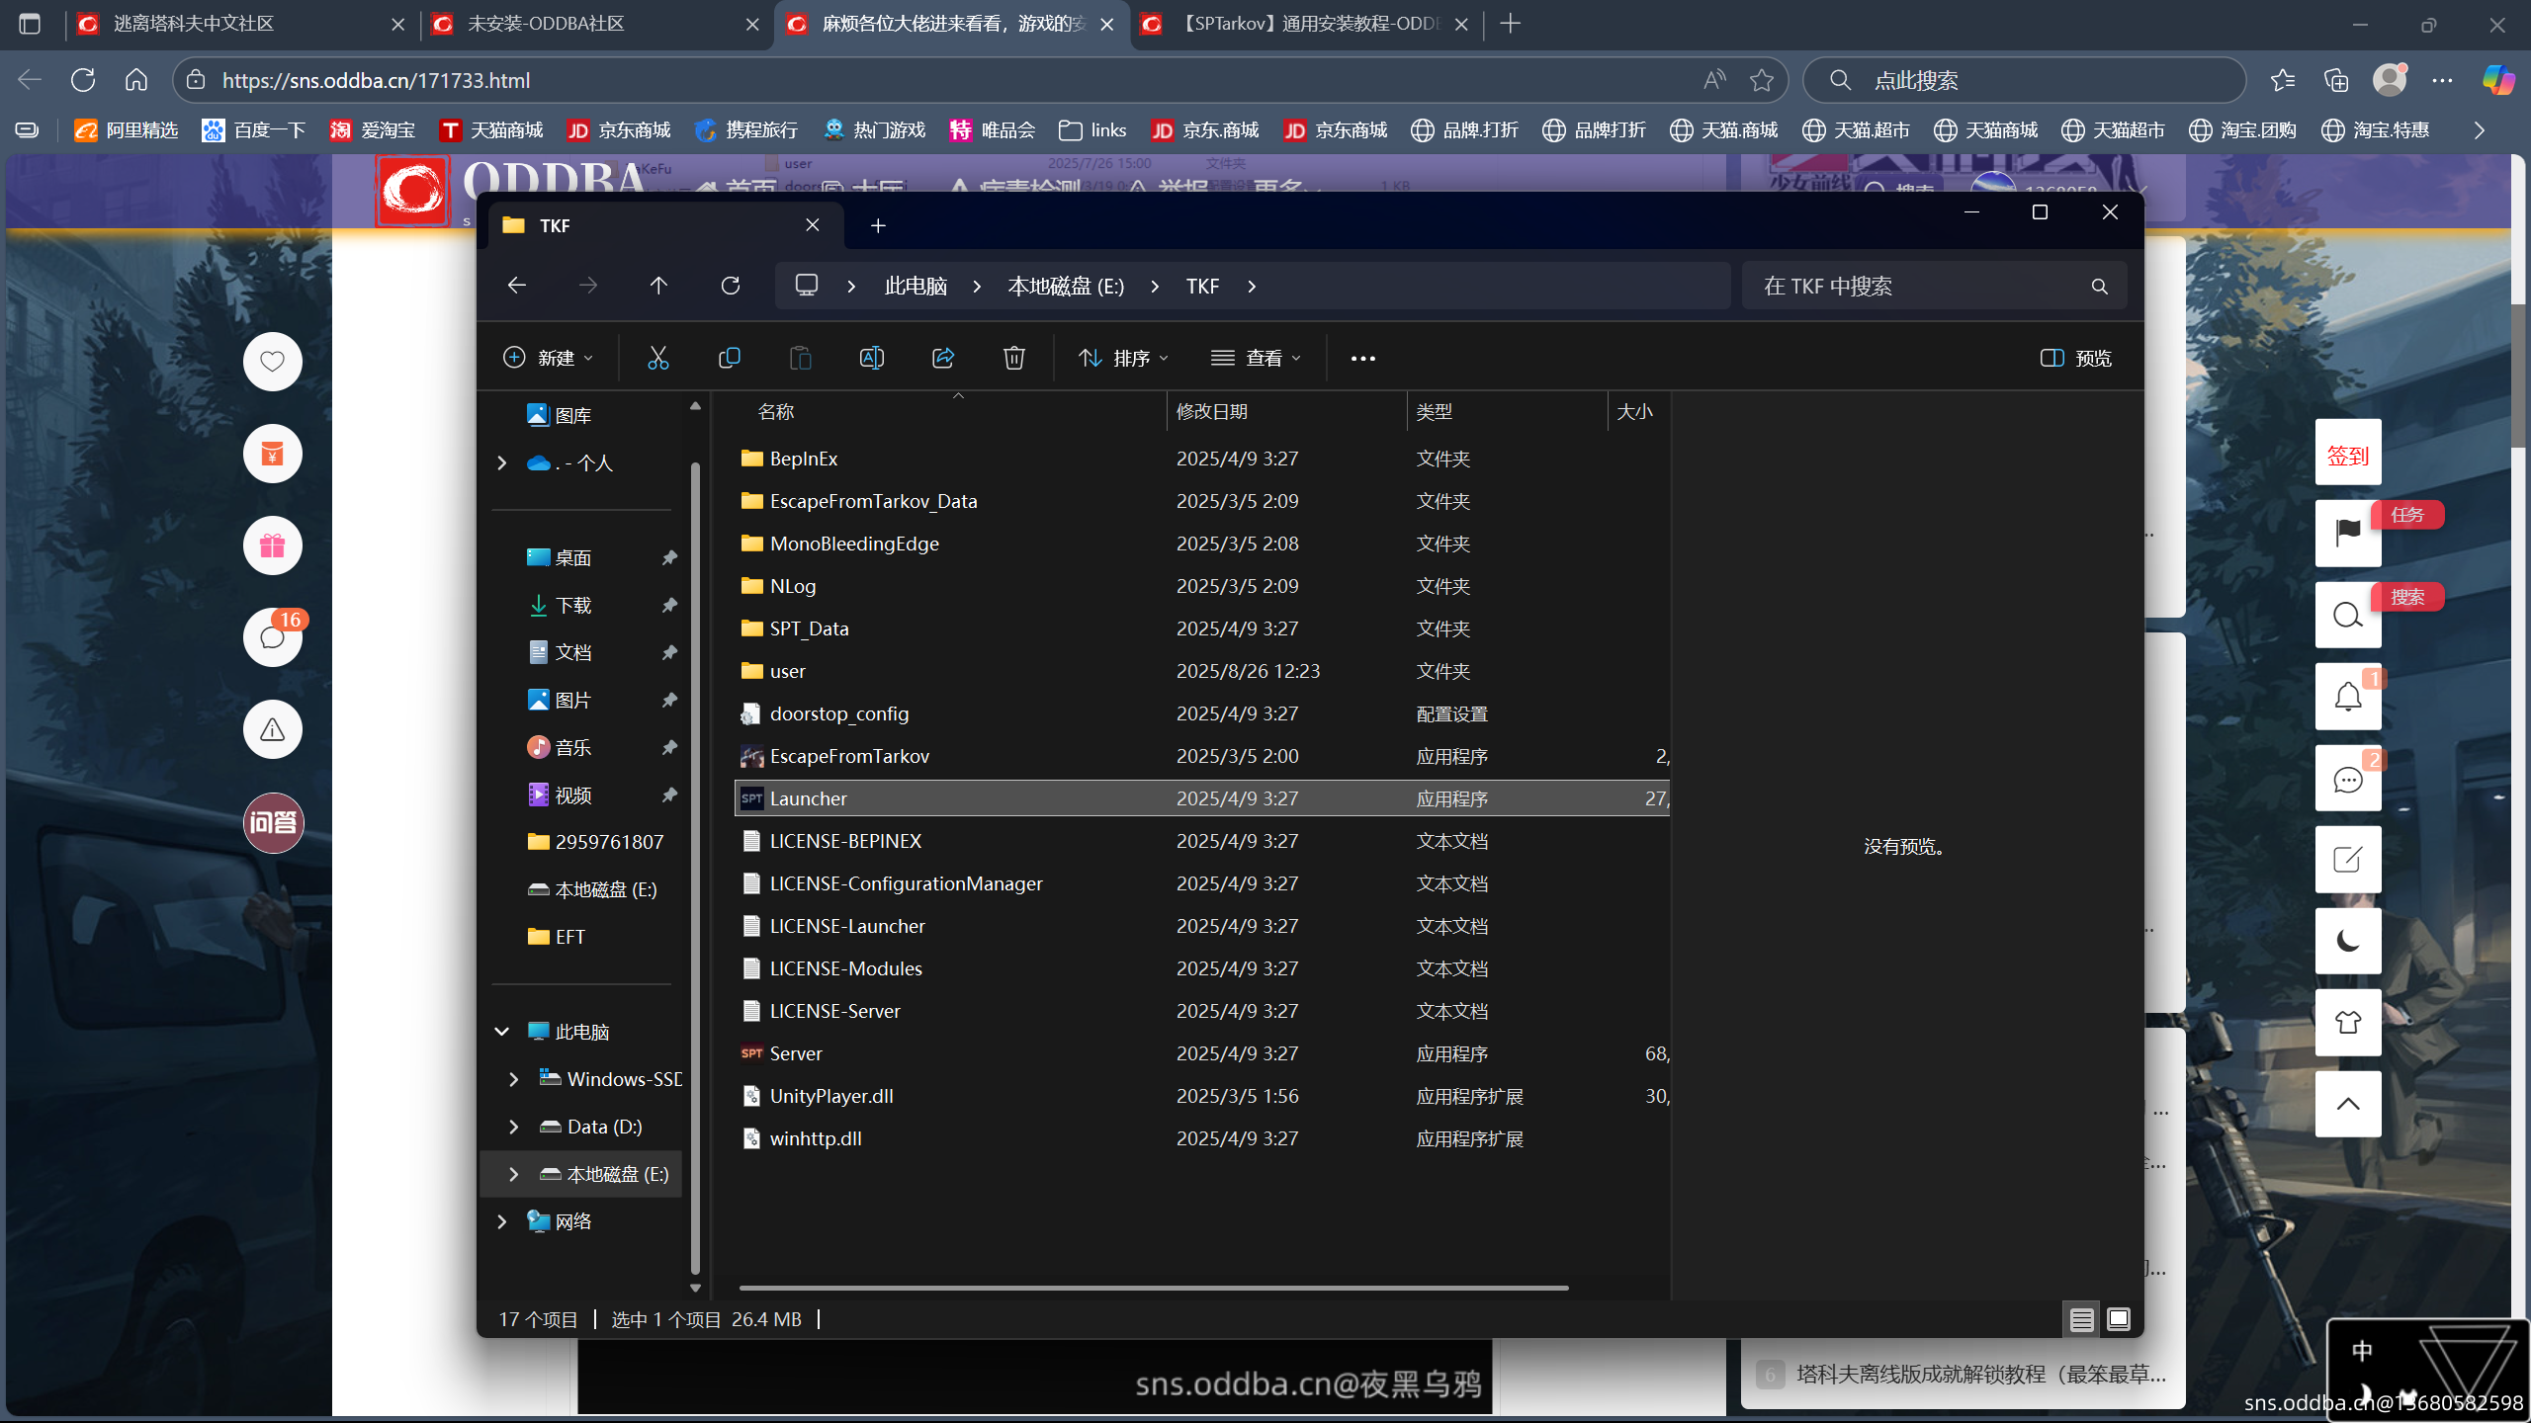
Task: Expand the Windows-SSD drive node
Action: pyautogui.click(x=514, y=1079)
